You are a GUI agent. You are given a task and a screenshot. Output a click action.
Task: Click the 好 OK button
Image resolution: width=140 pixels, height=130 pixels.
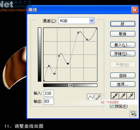coord(123,24)
